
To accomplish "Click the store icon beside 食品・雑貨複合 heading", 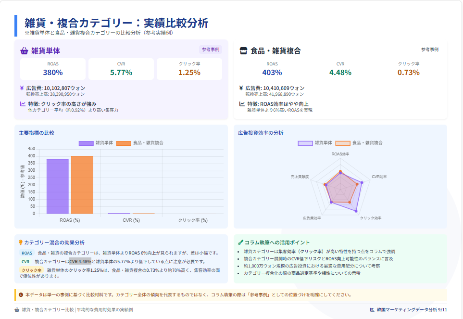I will (243, 51).
